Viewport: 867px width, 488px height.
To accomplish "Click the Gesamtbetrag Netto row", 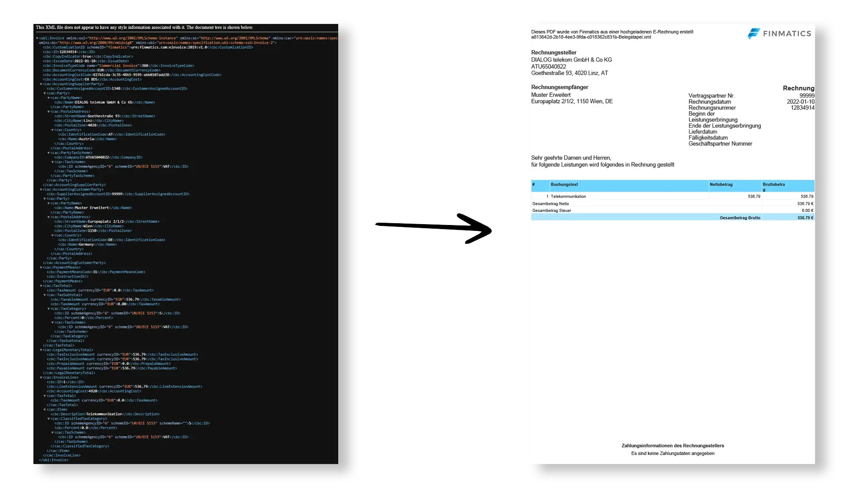I will coord(673,204).
